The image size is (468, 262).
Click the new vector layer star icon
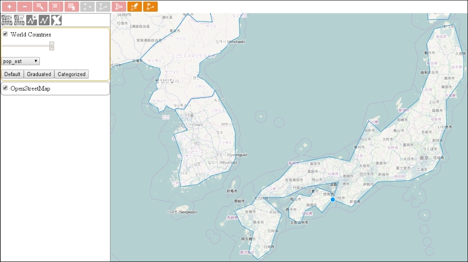pos(32,20)
